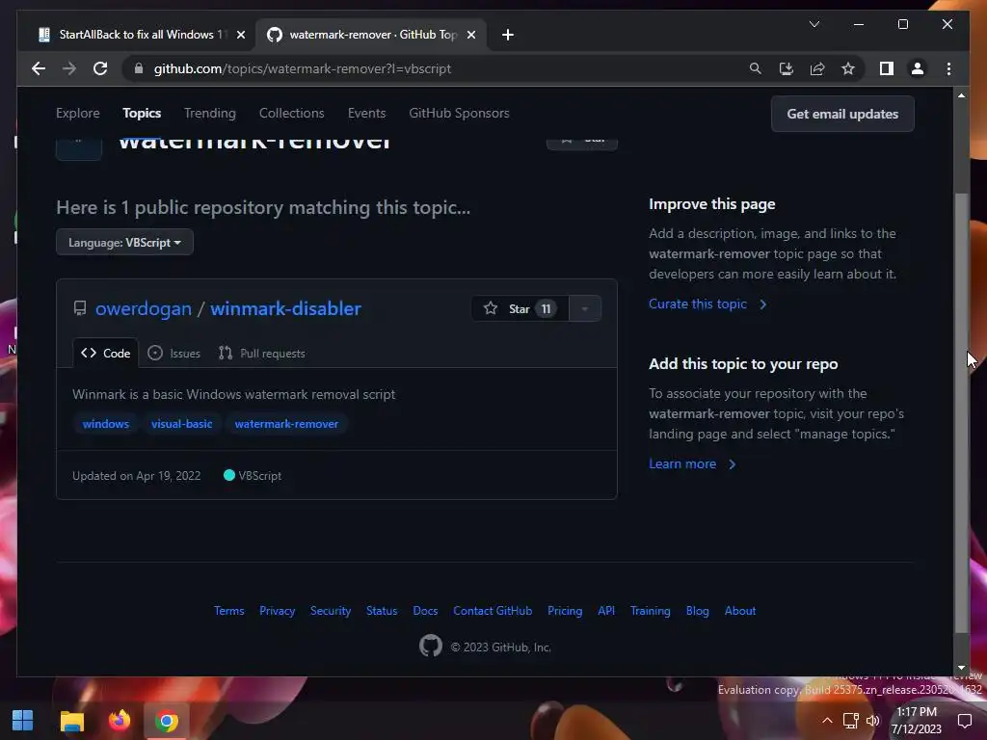Viewport: 987px width, 740px height.
Task: Open the site info padlock icon
Action: pos(139,68)
